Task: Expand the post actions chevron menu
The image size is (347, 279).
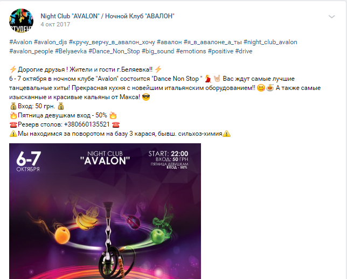Action: (x=331, y=17)
